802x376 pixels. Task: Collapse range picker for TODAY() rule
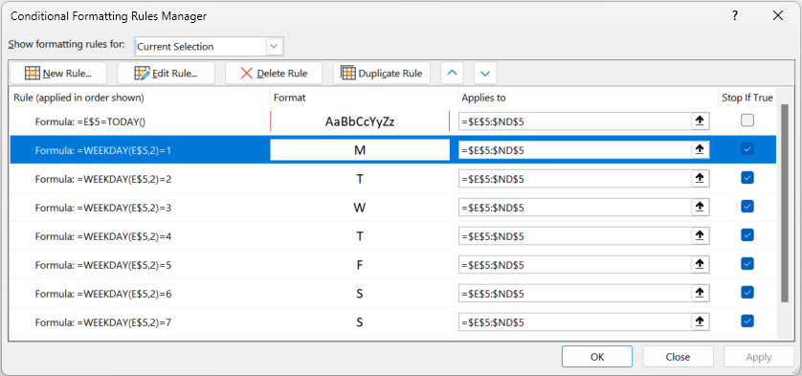(x=701, y=122)
